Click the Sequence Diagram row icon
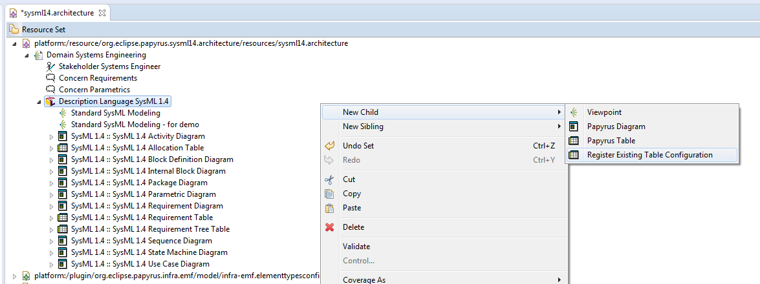The height and width of the screenshot is (284, 760). 63,241
